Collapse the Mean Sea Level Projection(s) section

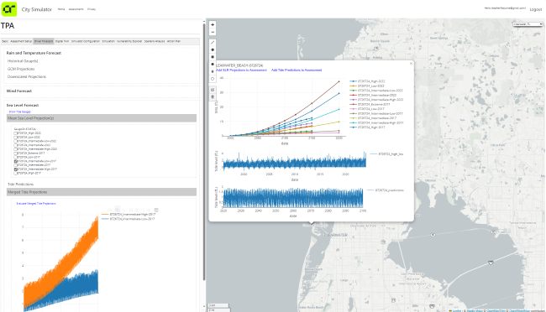102,118
